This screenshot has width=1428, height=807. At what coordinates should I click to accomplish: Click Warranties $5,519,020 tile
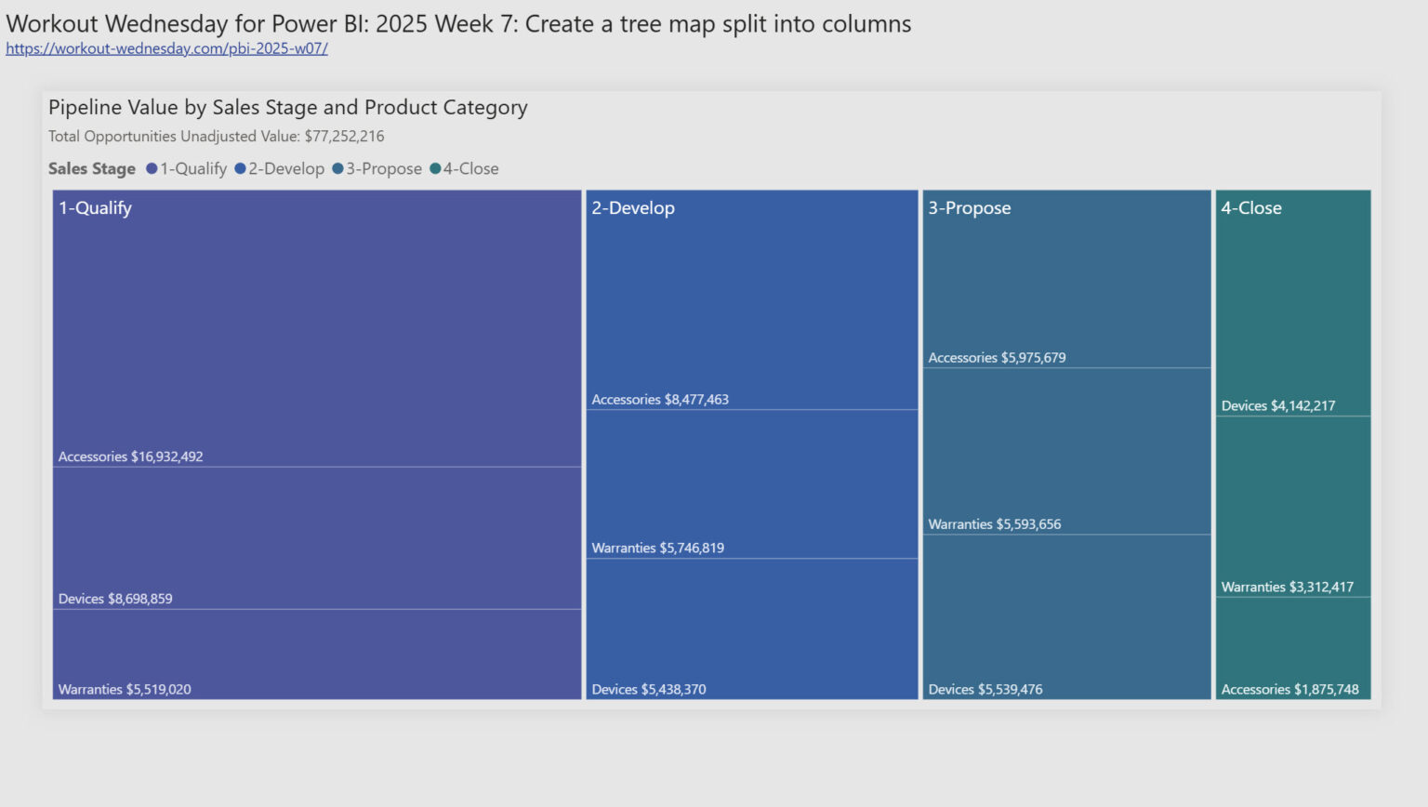coord(316,655)
